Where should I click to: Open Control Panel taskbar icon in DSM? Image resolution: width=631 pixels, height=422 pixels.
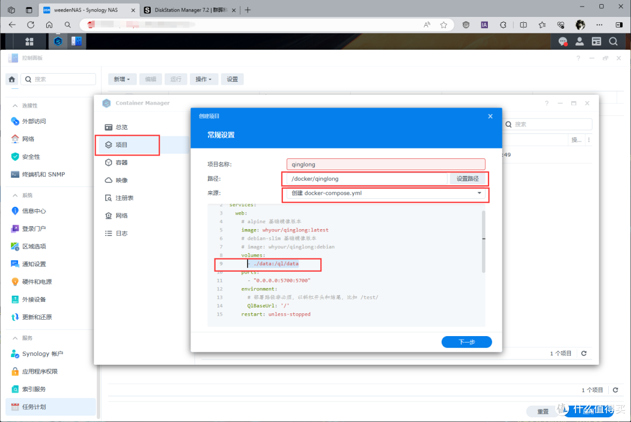77,41
